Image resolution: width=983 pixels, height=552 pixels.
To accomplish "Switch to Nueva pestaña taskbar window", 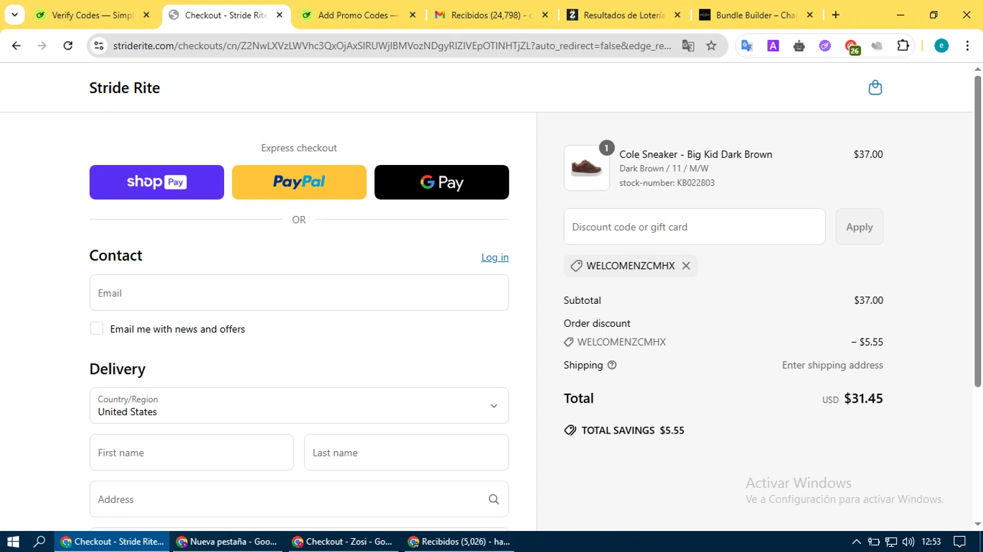I will 227,542.
